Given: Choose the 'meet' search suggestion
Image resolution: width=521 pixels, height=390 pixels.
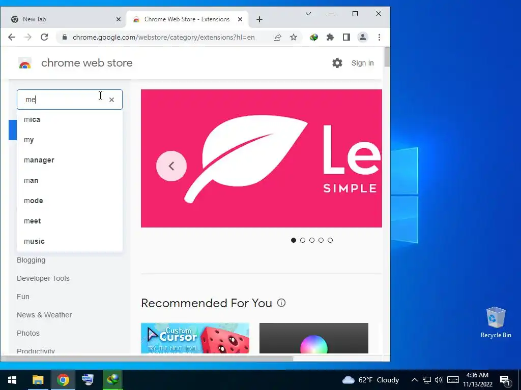Looking at the screenshot, I should click(x=70, y=221).
